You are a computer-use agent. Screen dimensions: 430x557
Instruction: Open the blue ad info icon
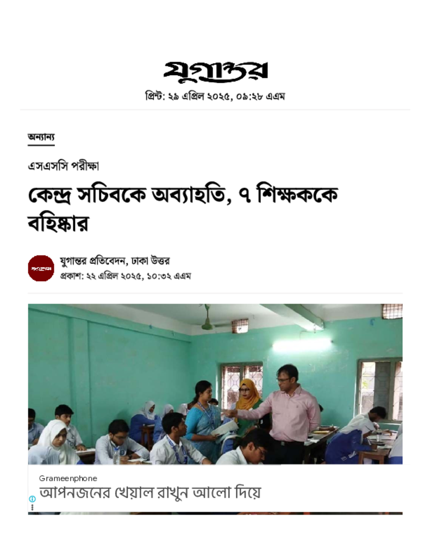(32, 499)
